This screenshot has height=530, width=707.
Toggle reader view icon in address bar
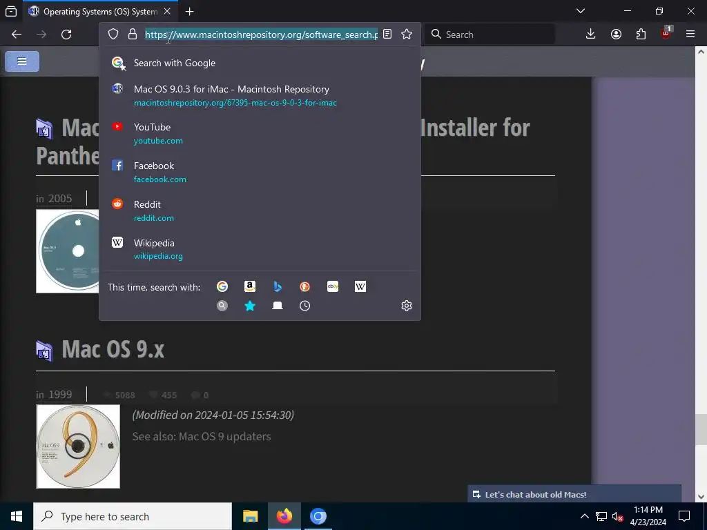387,35
